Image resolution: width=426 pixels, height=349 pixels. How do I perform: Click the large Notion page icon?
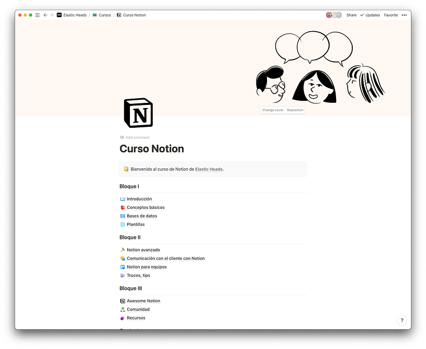coord(138,113)
